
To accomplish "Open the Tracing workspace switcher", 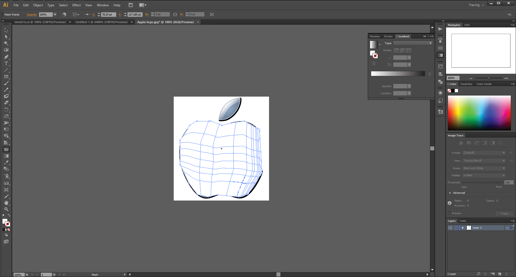I will point(476,5).
